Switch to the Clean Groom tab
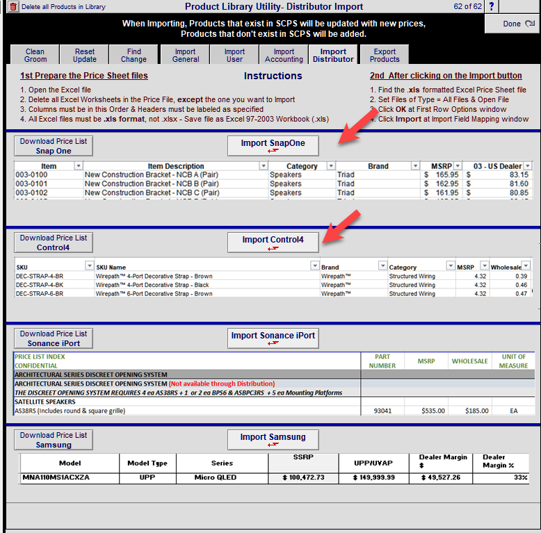Screen dimensions: 541x533 pos(35,55)
